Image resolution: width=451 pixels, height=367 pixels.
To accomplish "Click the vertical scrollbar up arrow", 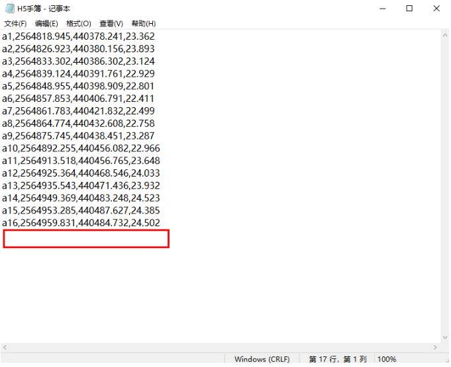I will 445,35.
